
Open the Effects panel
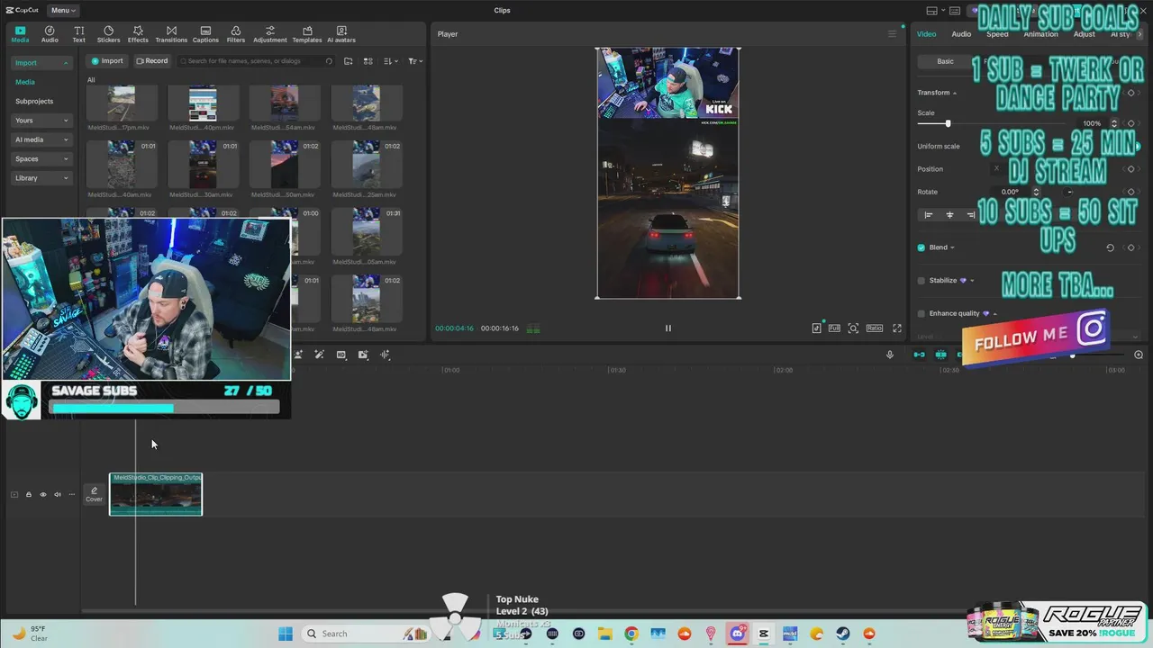pyautogui.click(x=138, y=34)
